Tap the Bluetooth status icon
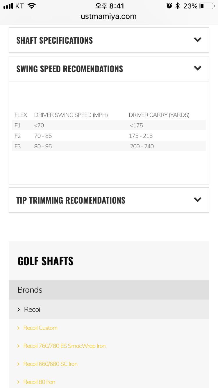This screenshot has height=388, width=218. click(x=178, y=6)
